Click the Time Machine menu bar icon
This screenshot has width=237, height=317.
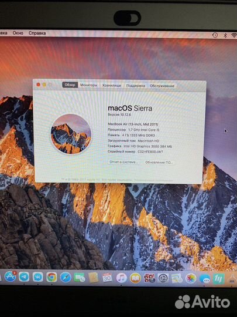coord(215,35)
